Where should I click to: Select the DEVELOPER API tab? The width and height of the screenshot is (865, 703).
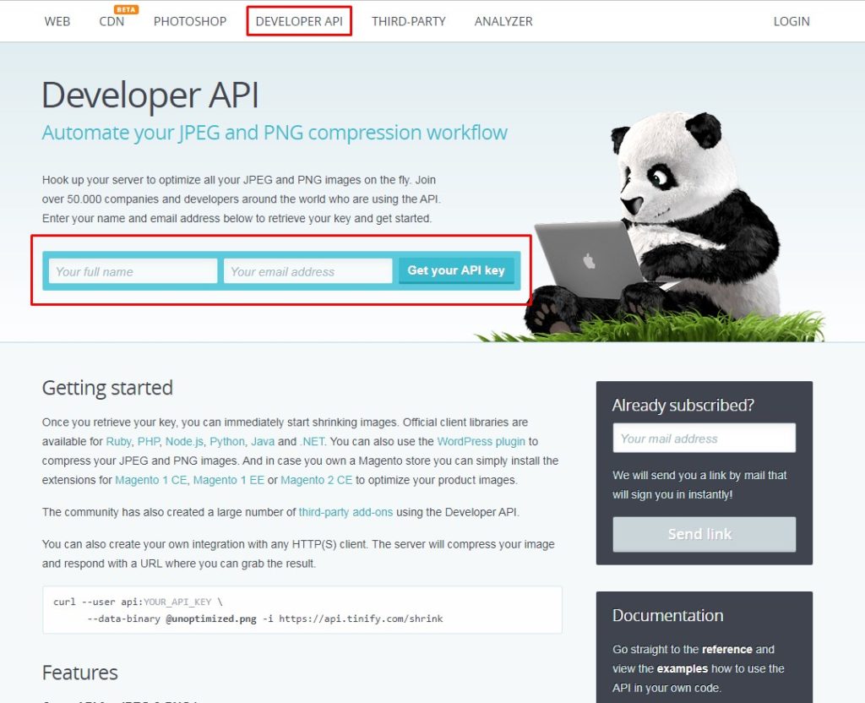click(x=299, y=21)
